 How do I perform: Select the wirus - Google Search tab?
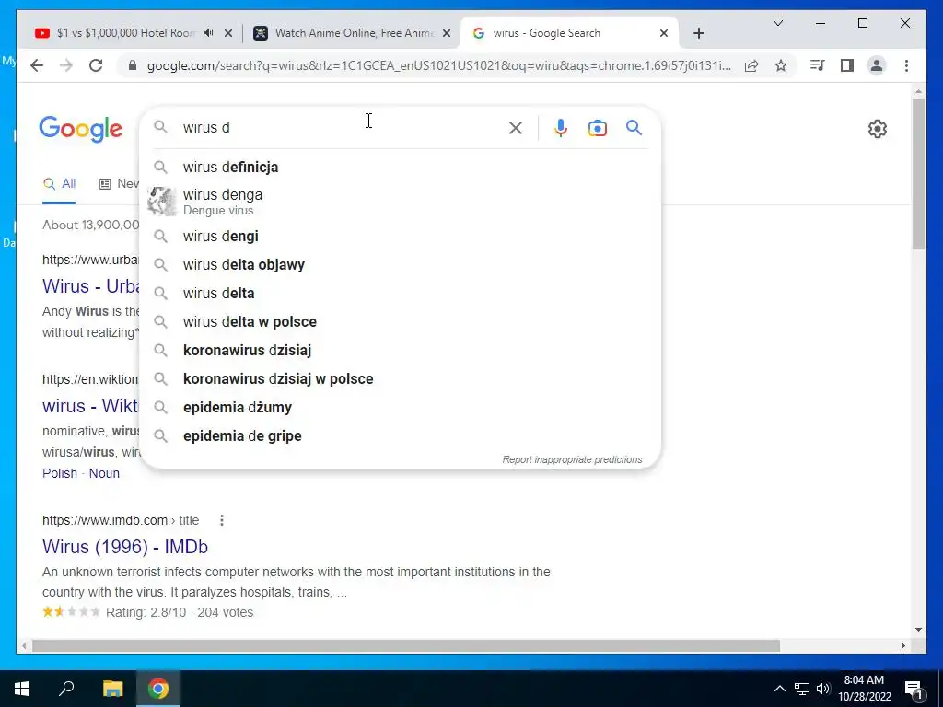568,33
